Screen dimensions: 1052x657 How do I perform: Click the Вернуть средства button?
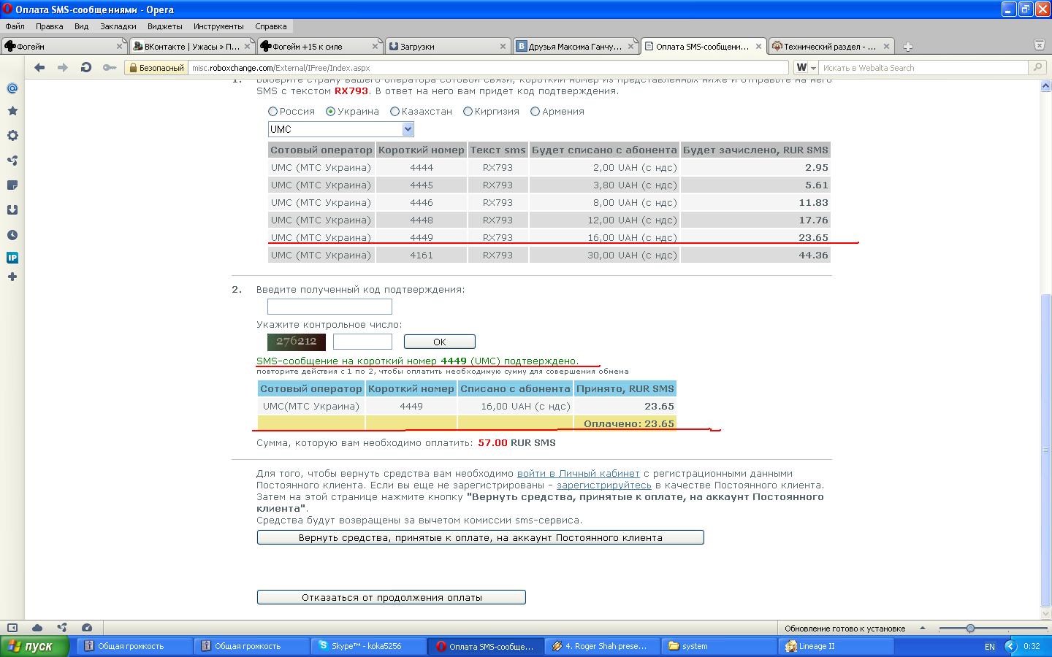[481, 537]
